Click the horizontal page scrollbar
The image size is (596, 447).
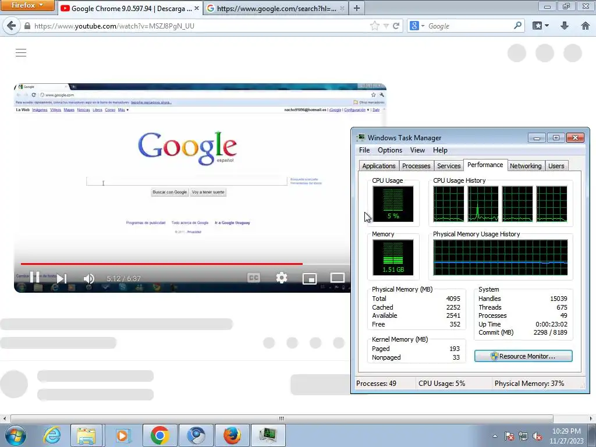click(282, 418)
